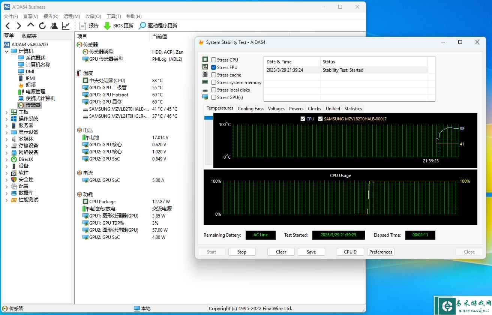Image resolution: width=492 pixels, height=315 pixels.
Task: Open the user manager toolbar icon
Action: tap(54, 25)
